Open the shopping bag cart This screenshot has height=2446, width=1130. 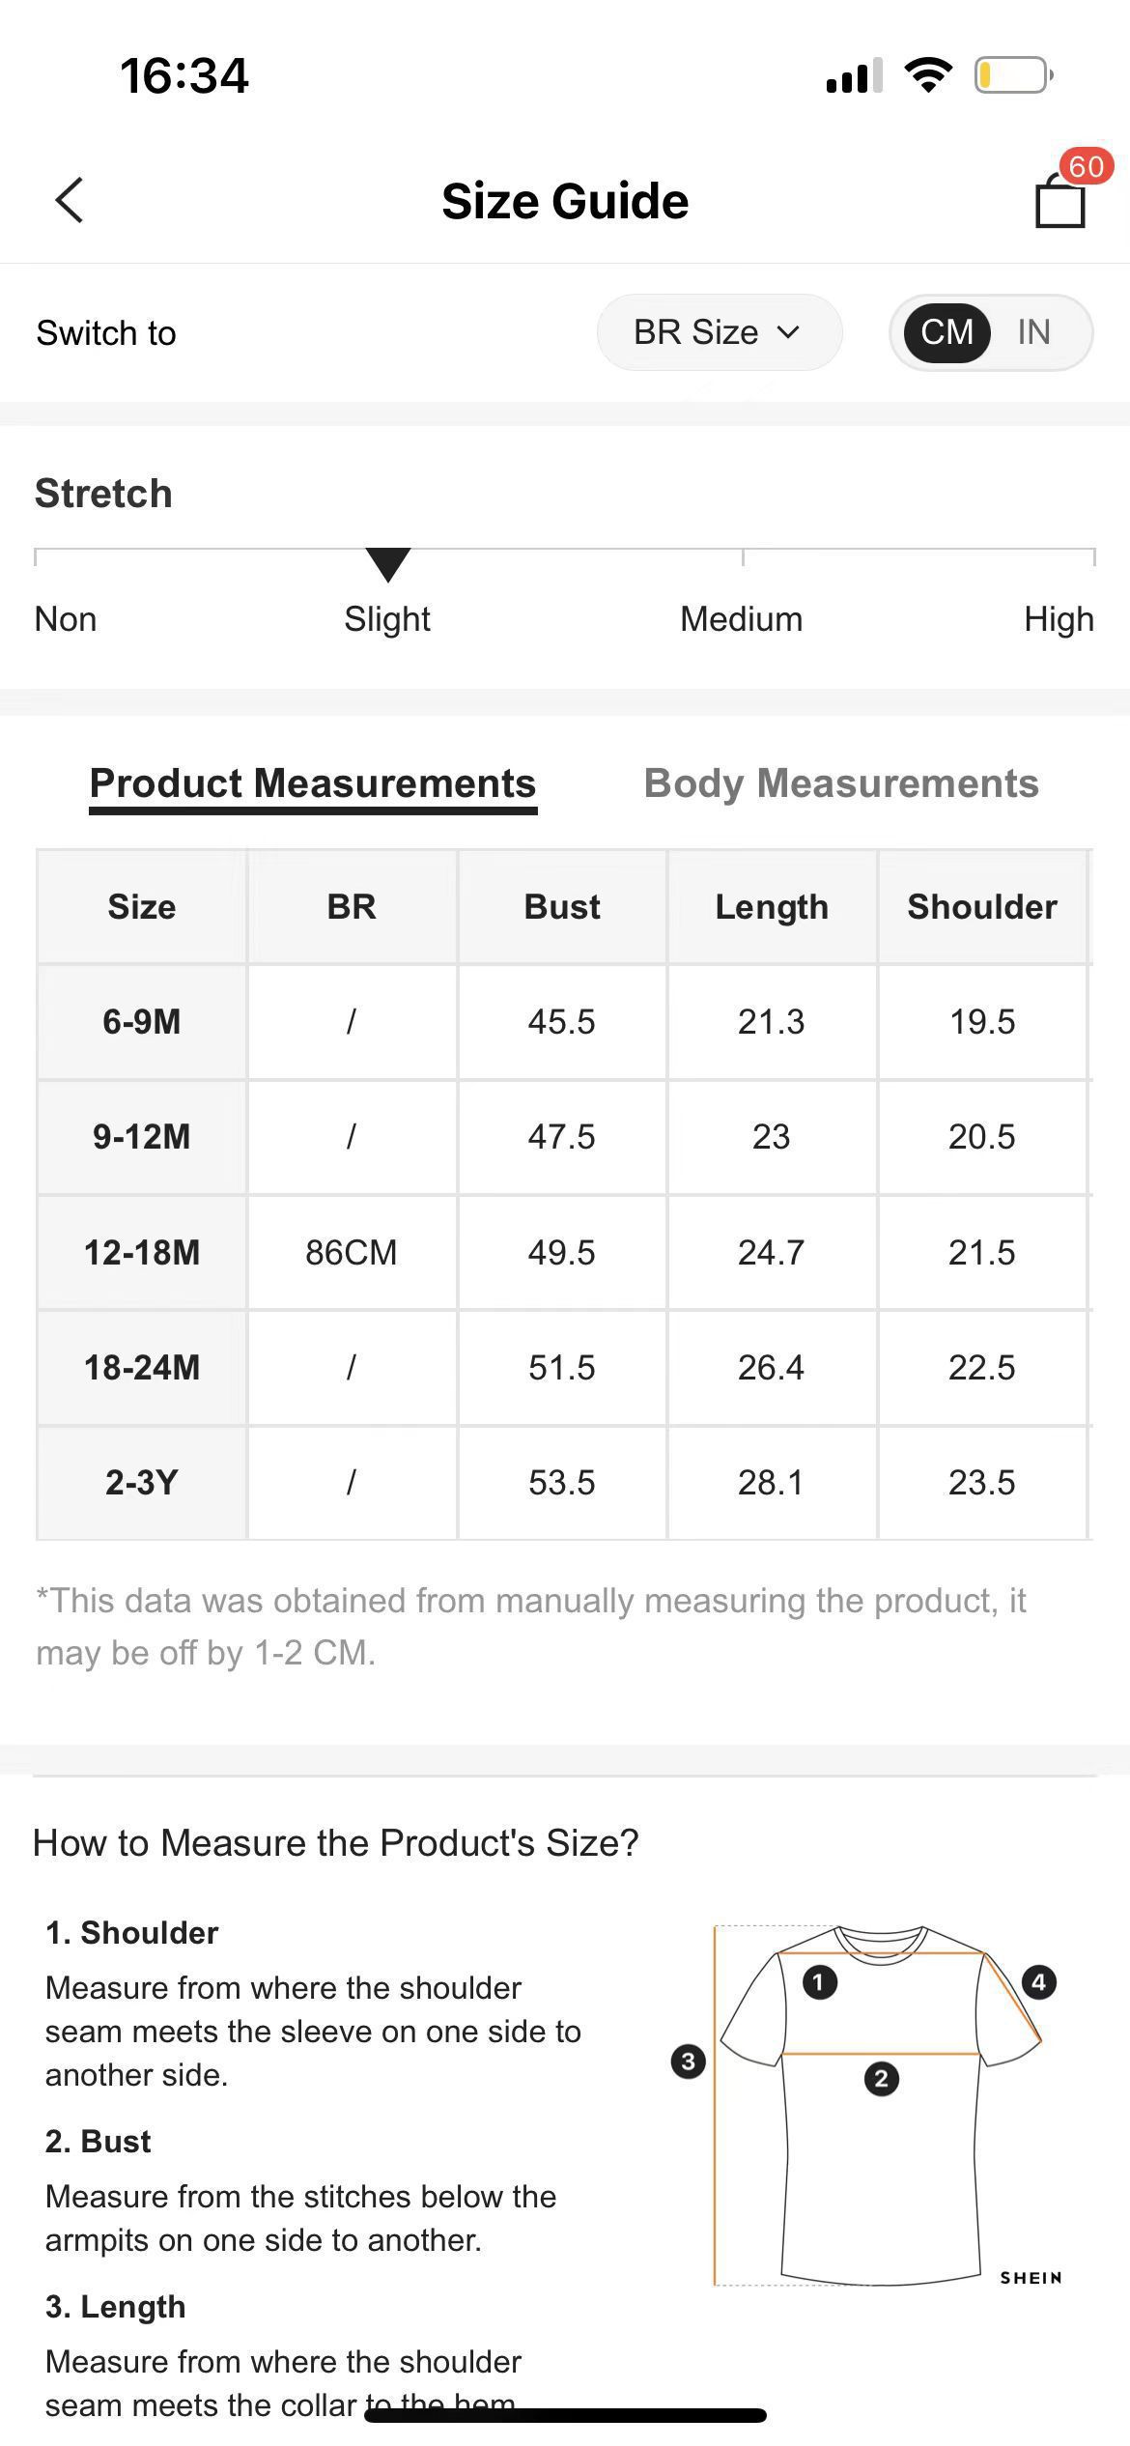tap(1059, 202)
